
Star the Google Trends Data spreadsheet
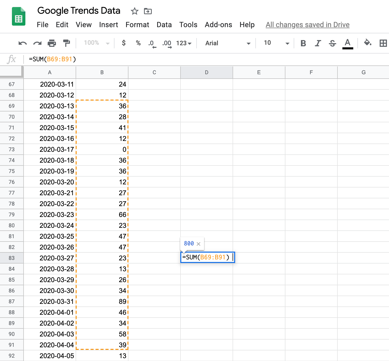134,11
